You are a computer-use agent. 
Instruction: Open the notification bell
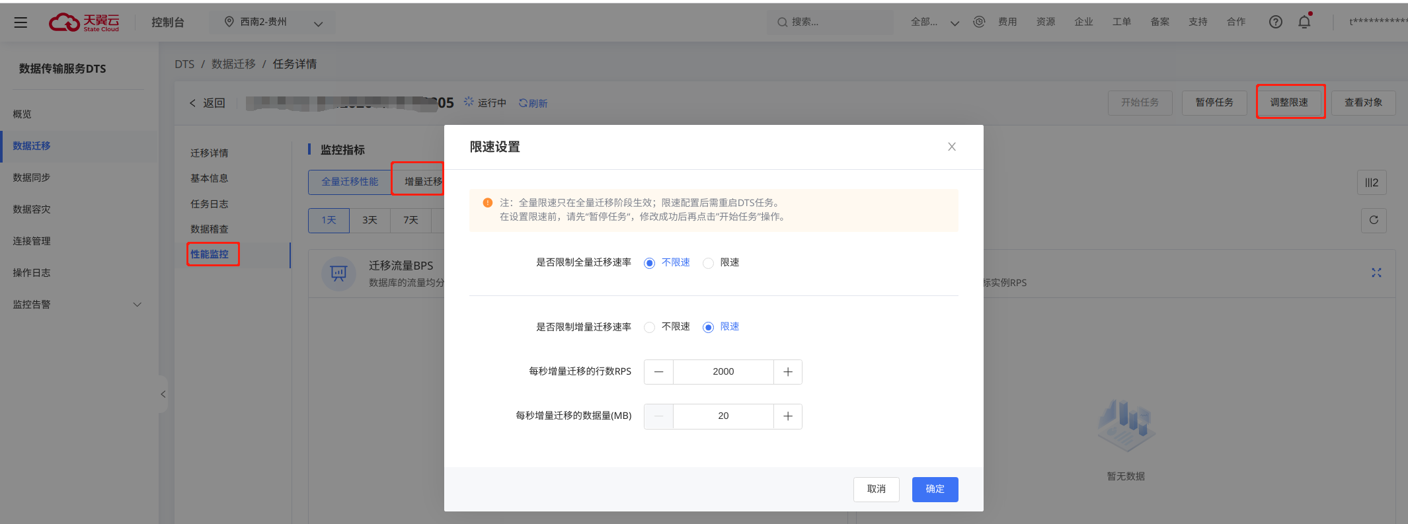[x=1304, y=22]
